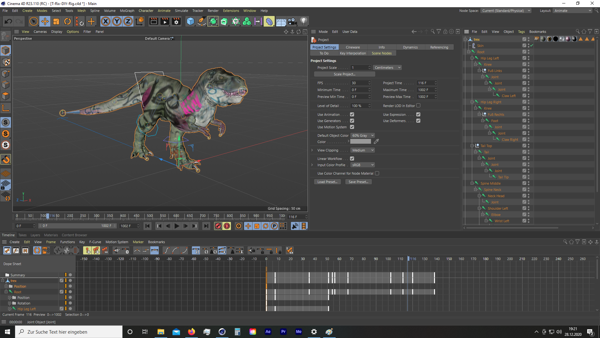Click the Object Manager search icon
The height and width of the screenshot is (338, 600).
point(577,32)
